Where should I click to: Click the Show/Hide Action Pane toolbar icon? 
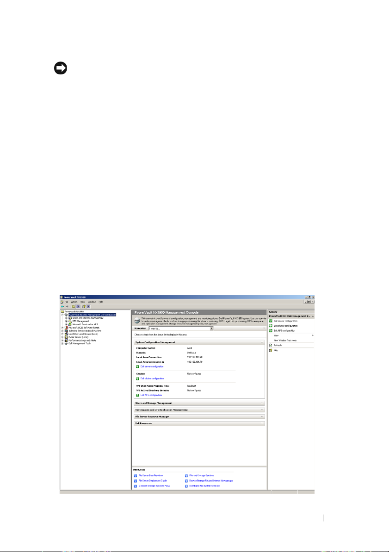89,307
